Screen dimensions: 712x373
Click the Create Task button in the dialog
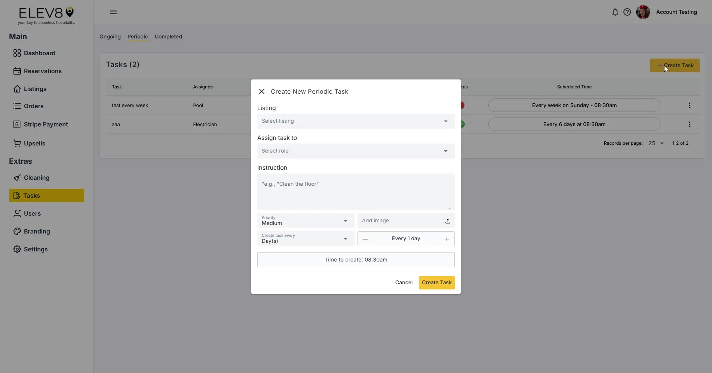click(436, 282)
